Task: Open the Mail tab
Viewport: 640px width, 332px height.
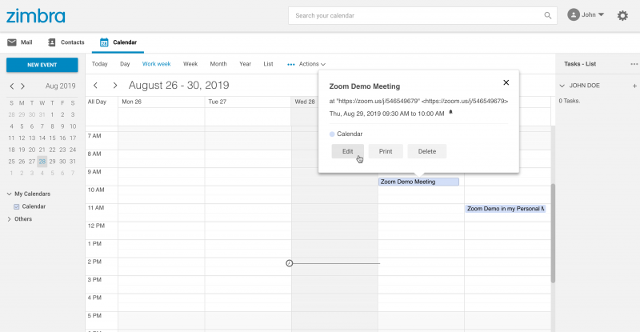Action: pos(19,42)
